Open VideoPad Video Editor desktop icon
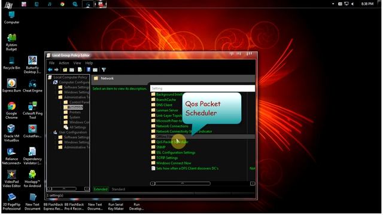Image resolution: width=383 pixels, height=215 pixels. coord(11,179)
